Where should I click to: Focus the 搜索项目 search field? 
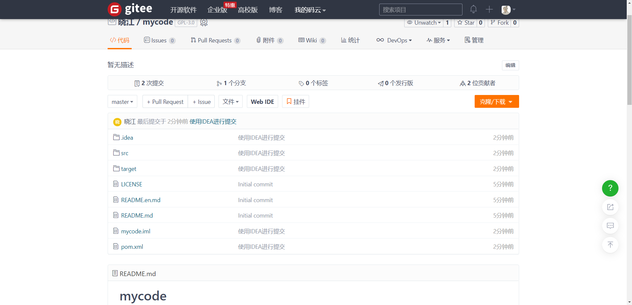pos(420,10)
